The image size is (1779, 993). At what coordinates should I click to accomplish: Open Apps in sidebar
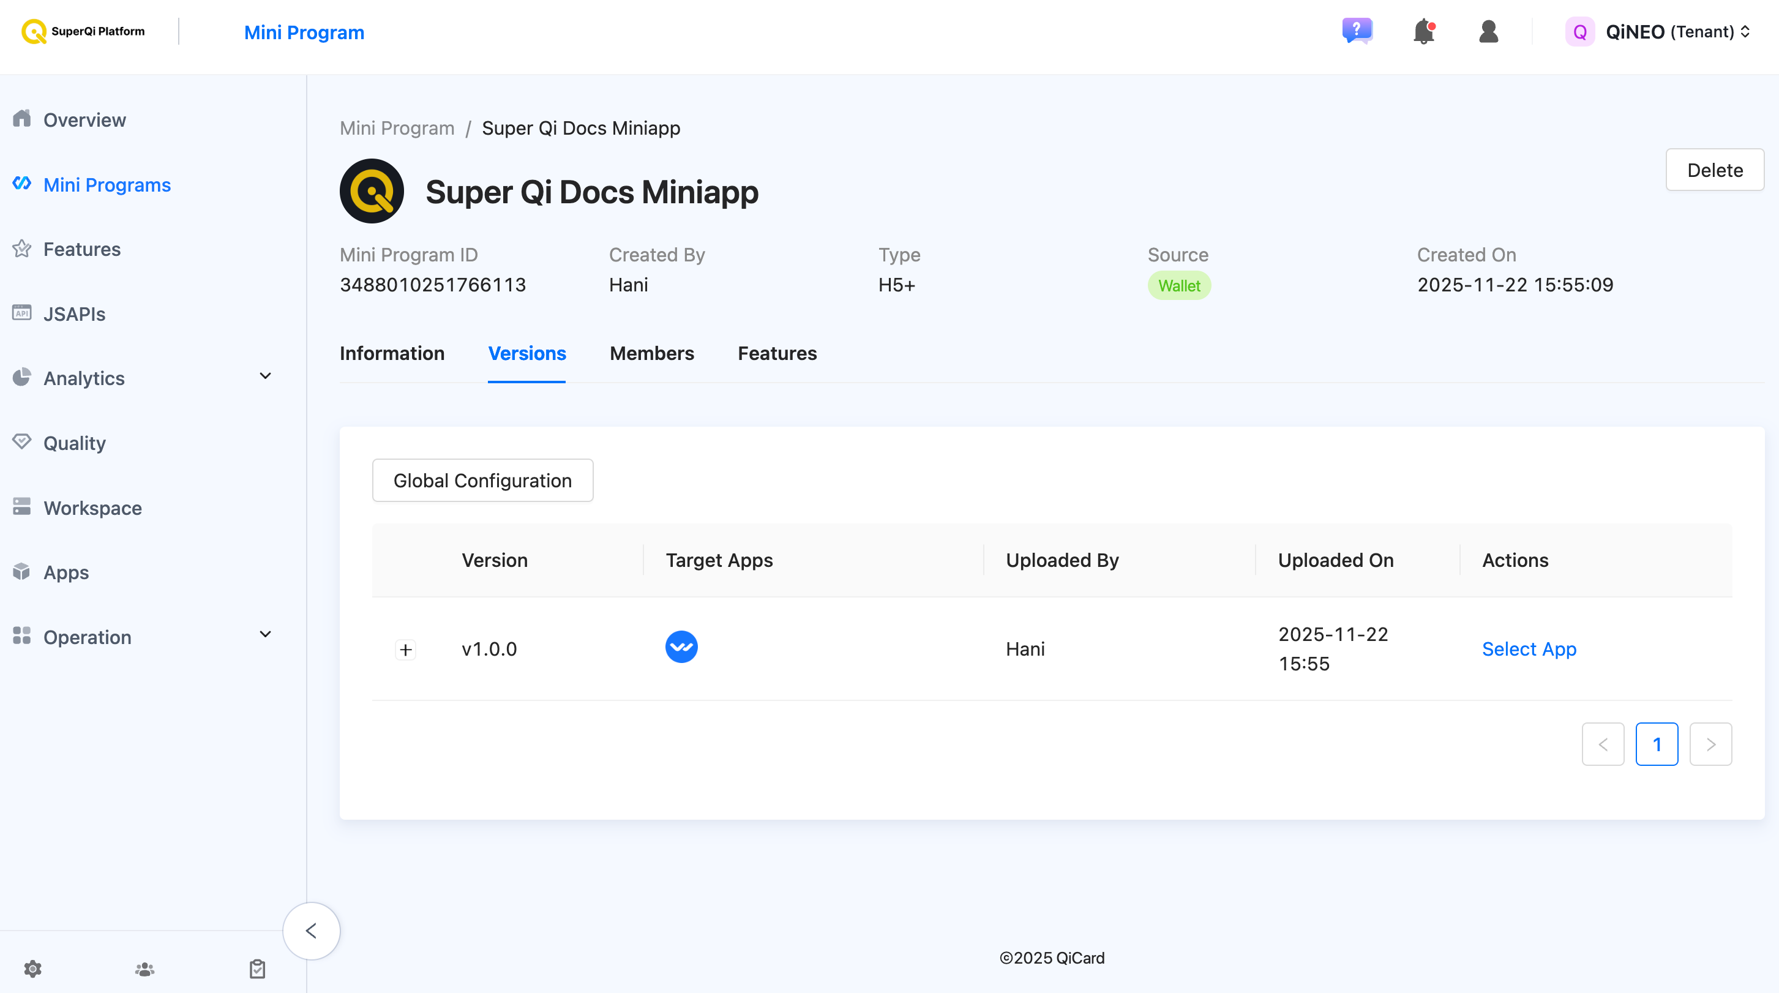point(66,572)
